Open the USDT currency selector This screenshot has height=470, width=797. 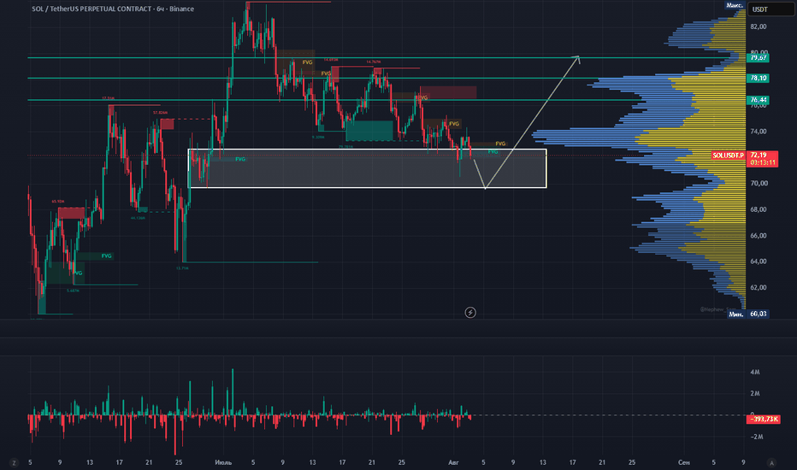(770, 9)
